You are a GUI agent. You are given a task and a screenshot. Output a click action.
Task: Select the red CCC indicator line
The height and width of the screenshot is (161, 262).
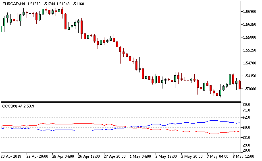tap(181, 130)
